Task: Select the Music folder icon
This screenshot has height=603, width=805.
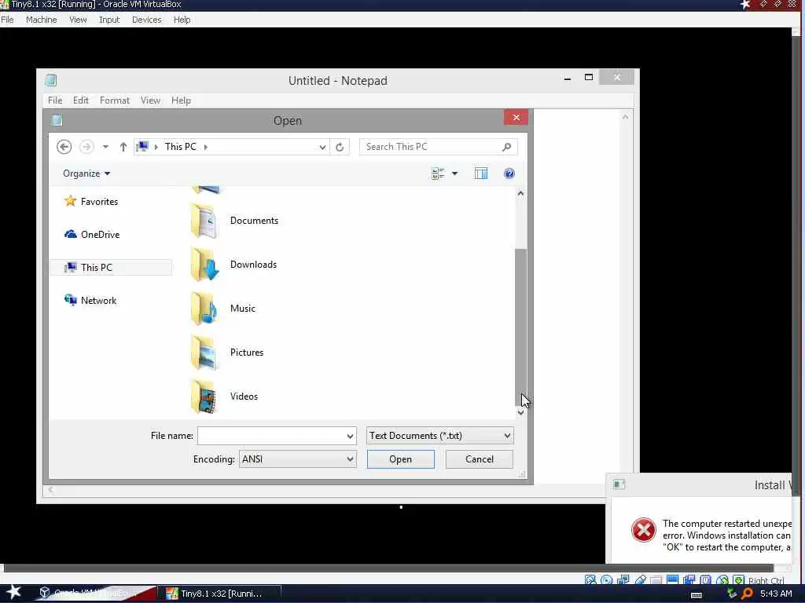Action: [205, 309]
